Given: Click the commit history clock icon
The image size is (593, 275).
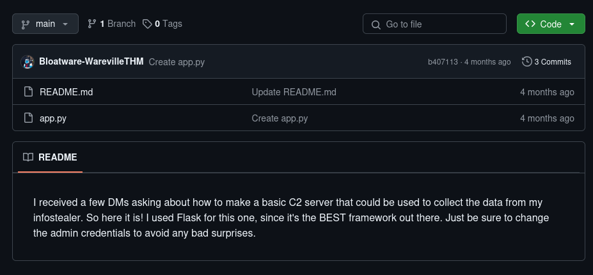Looking at the screenshot, I should [x=526, y=62].
